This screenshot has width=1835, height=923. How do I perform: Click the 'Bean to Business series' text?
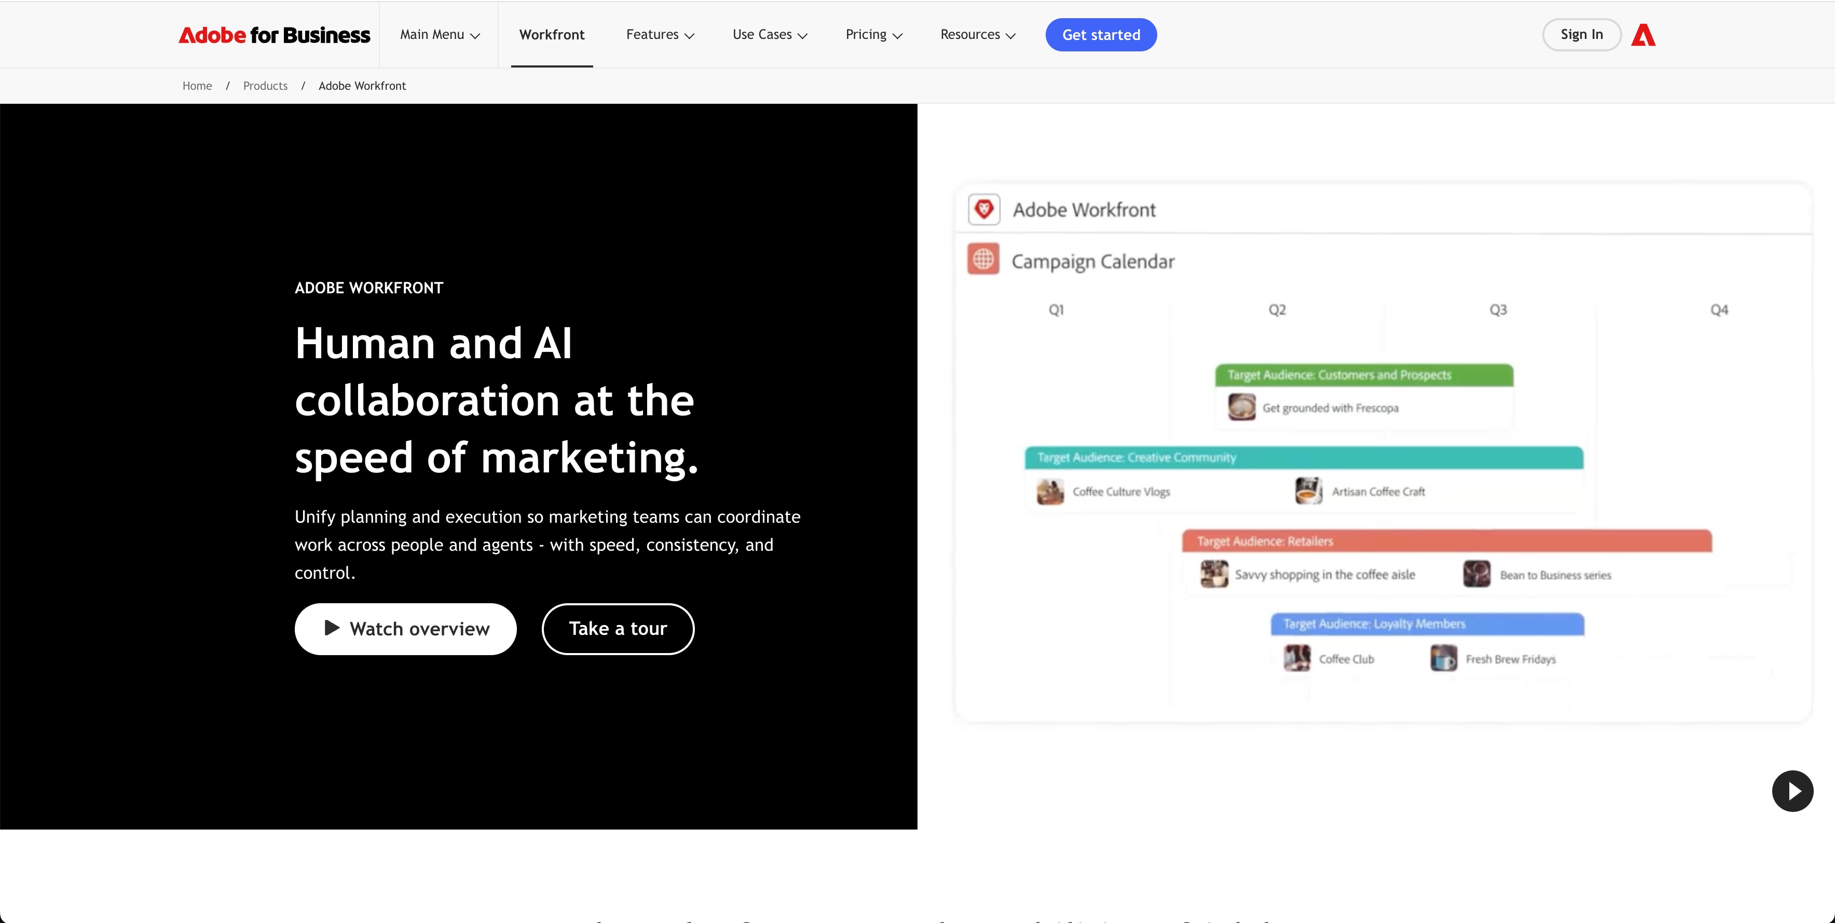click(x=1556, y=575)
